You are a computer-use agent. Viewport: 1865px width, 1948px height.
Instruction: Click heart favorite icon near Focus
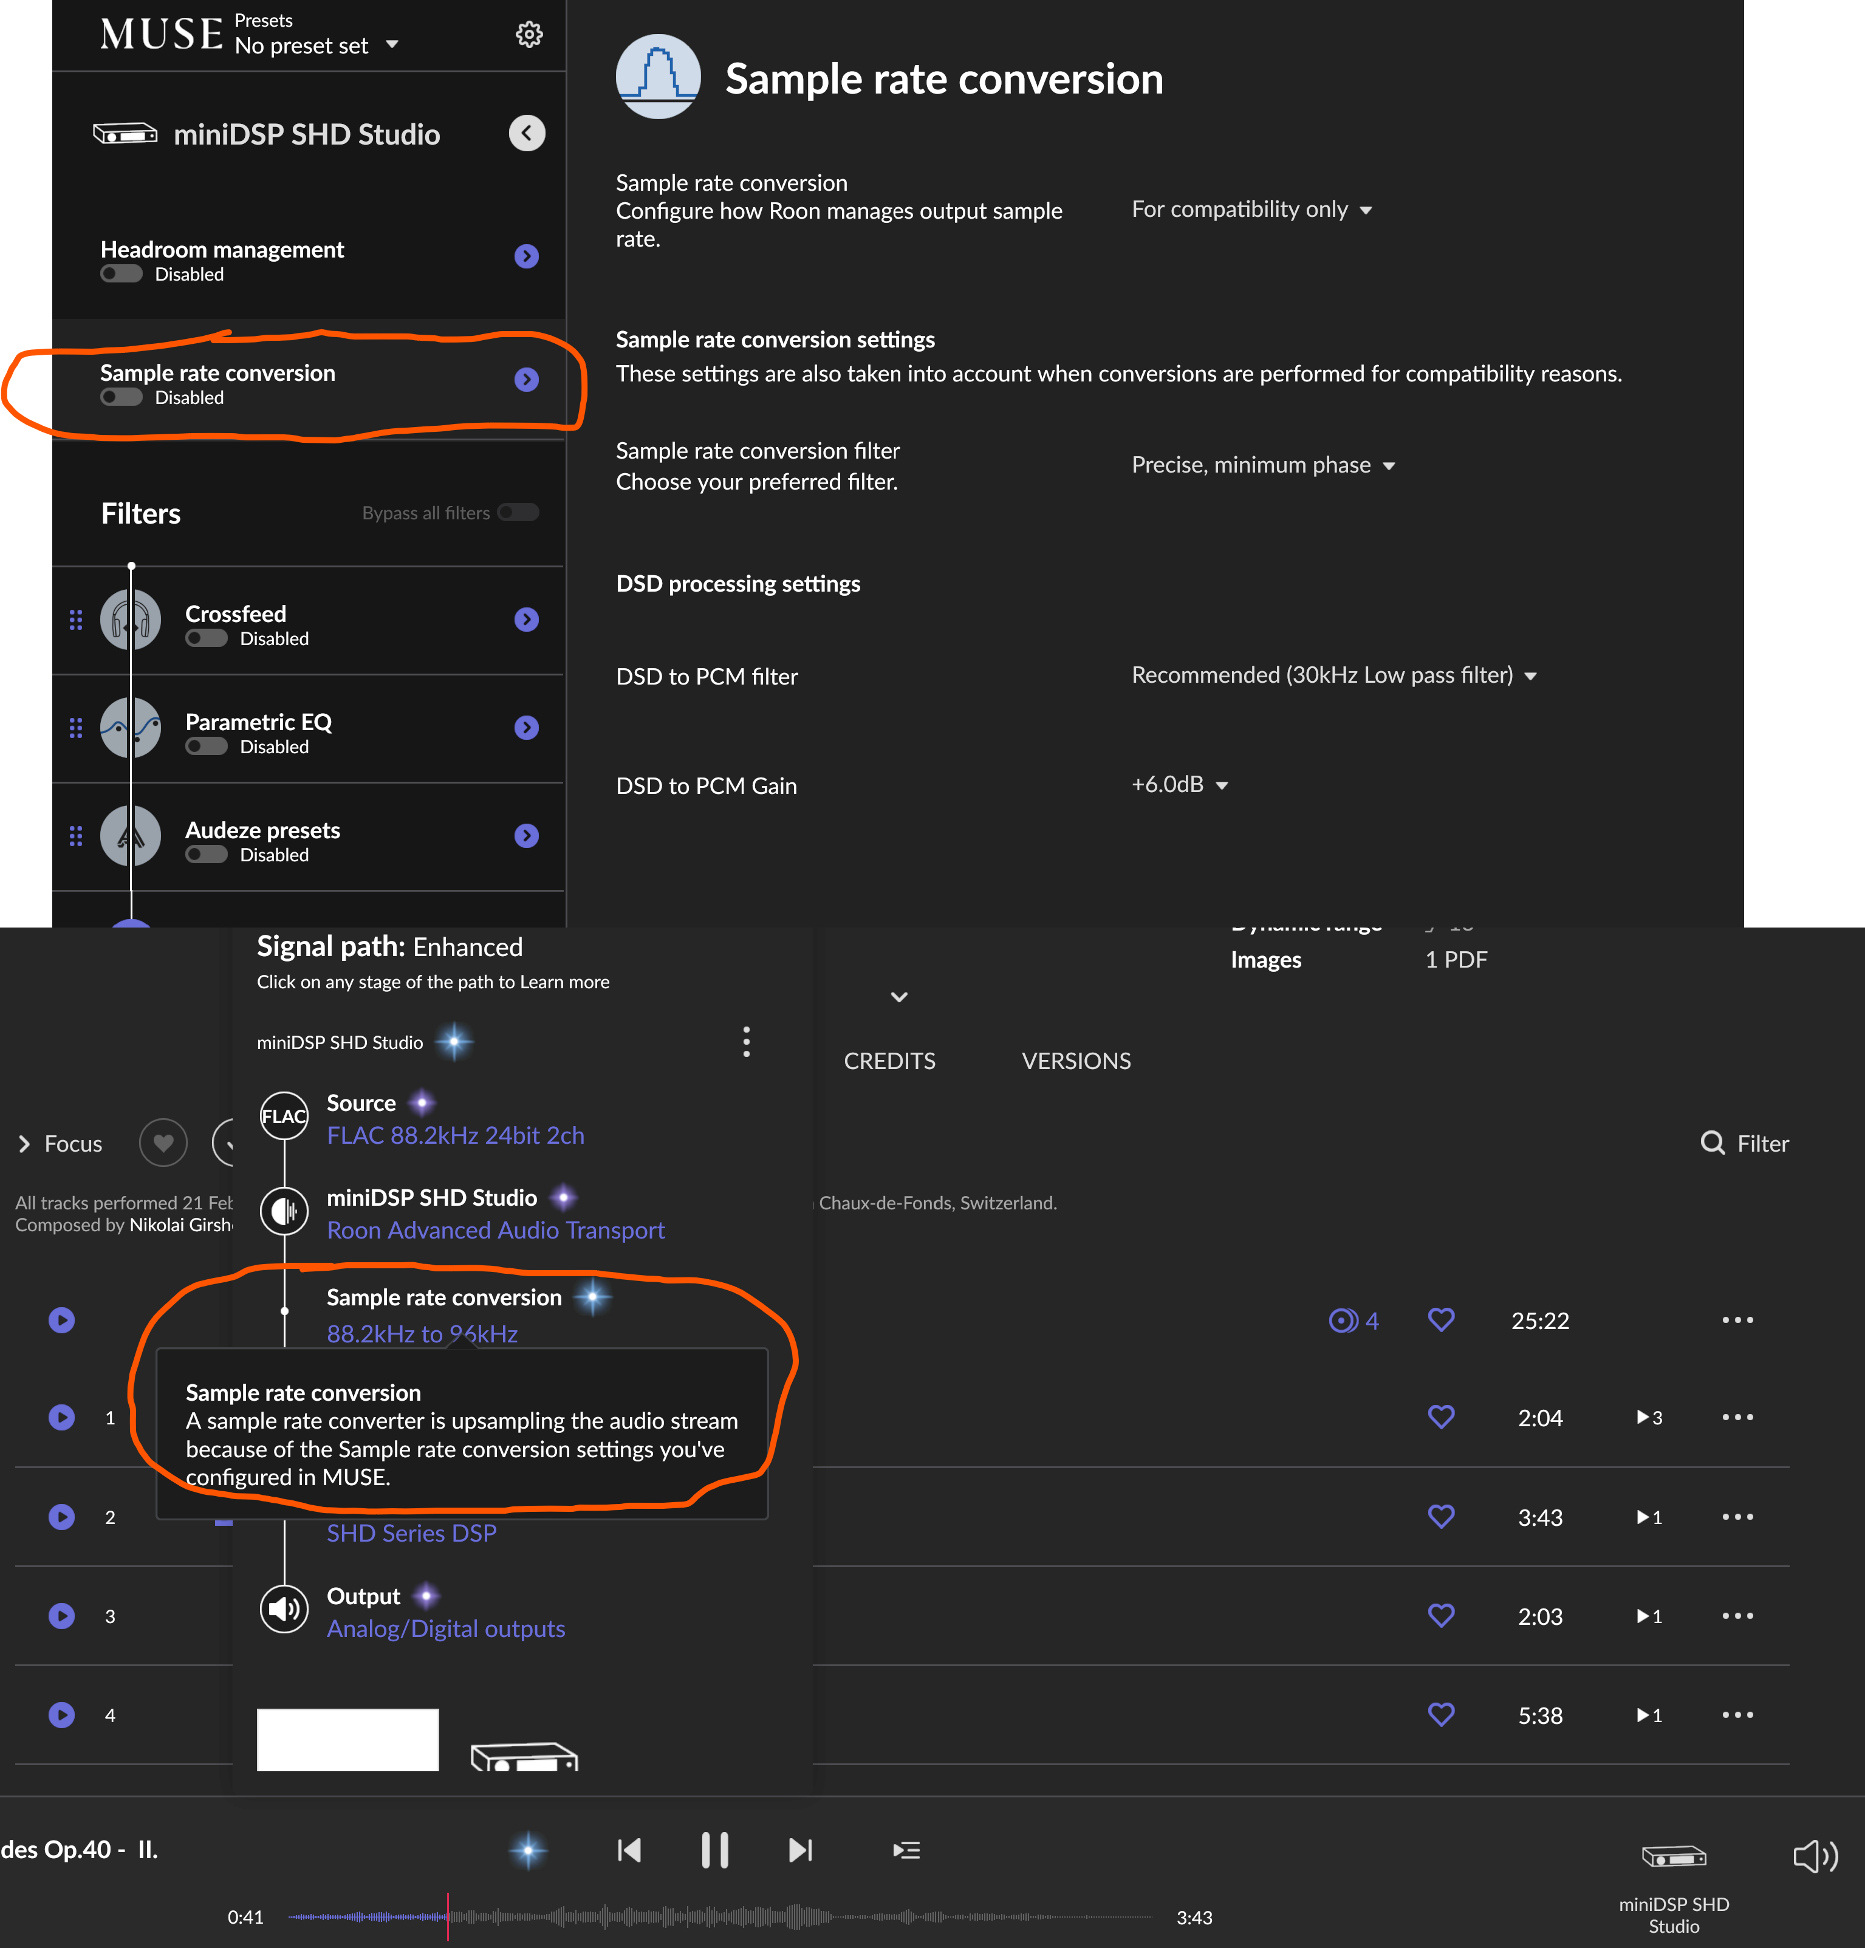click(164, 1143)
